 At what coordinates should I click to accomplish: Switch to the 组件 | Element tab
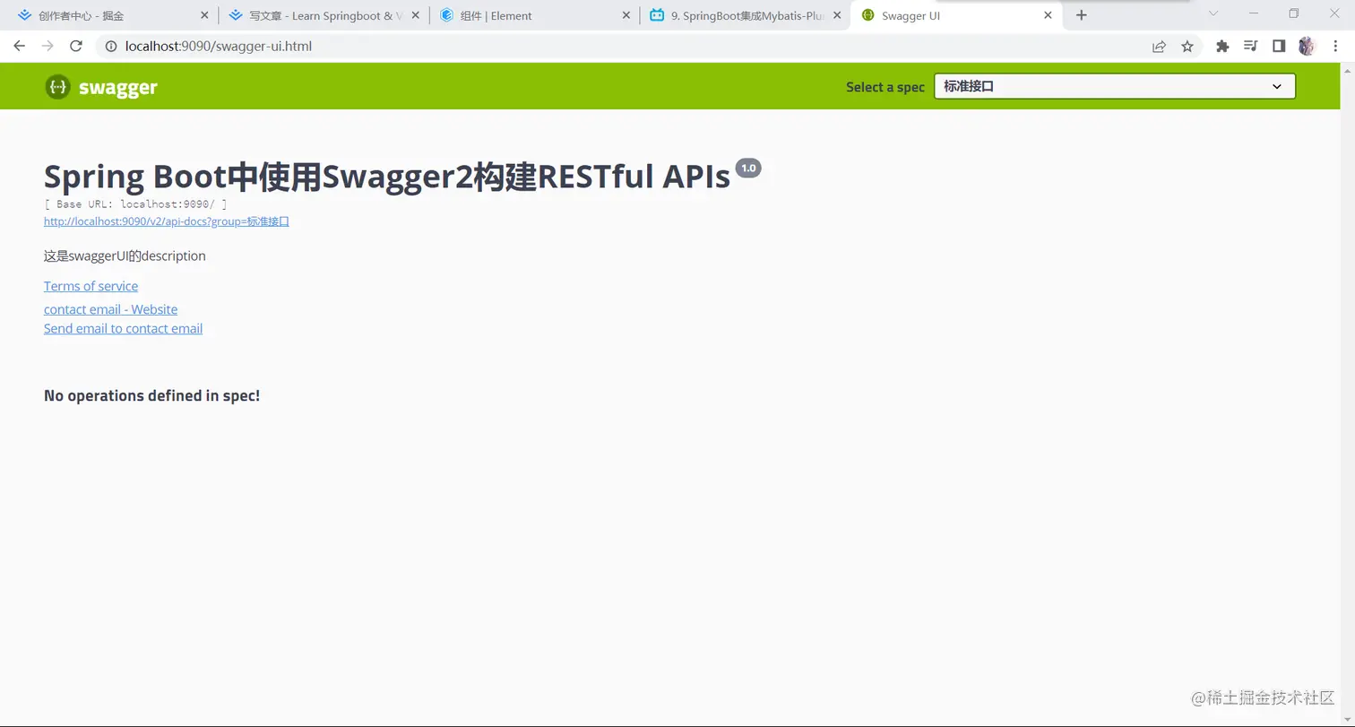535,15
